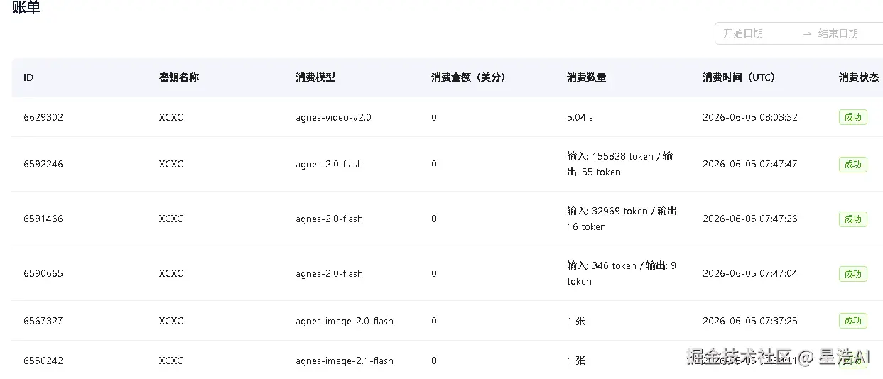Click the 密钥名称 column header
883x379 pixels.
[179, 77]
